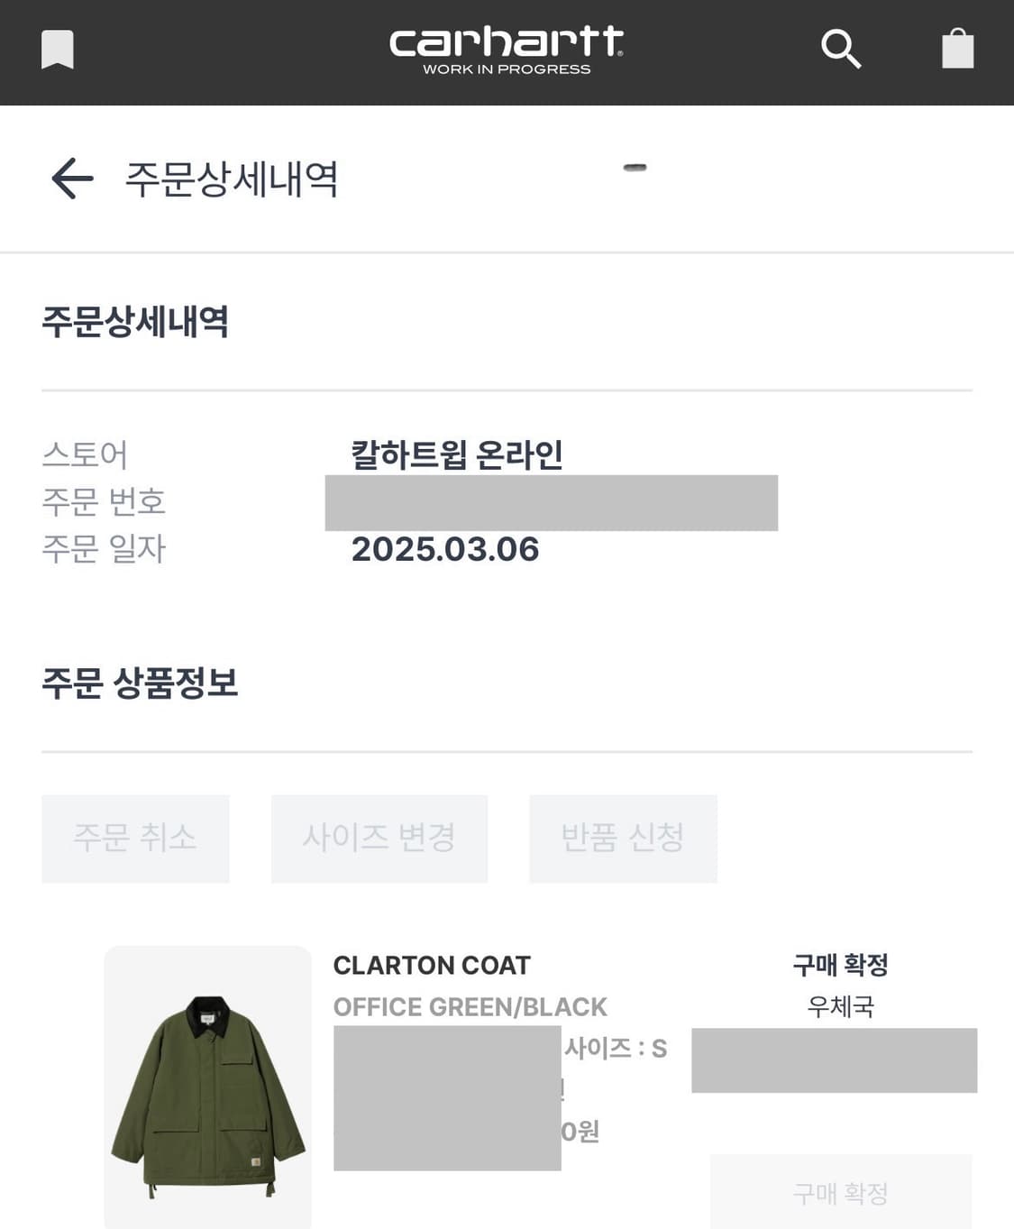This screenshot has height=1229, width=1014.
Task: Tap the bookmark icon at top left
Action: click(56, 49)
